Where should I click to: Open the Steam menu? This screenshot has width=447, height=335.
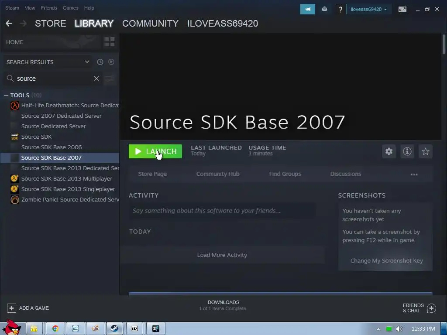click(12, 8)
